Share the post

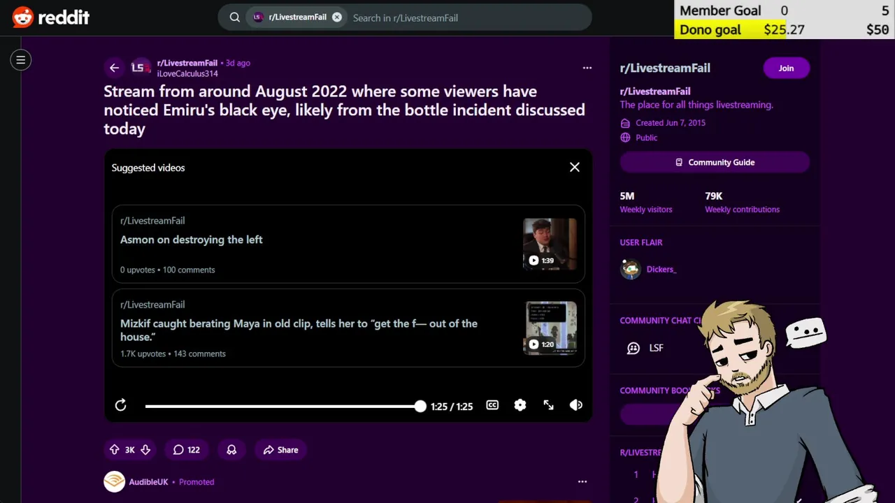pos(280,450)
